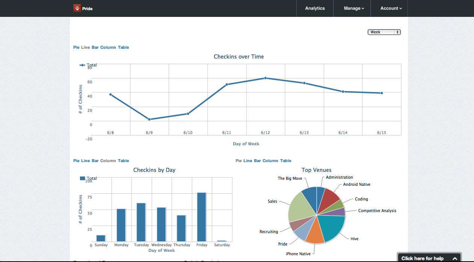
Task: Click the iPhone Native pie label
Action: click(x=298, y=254)
